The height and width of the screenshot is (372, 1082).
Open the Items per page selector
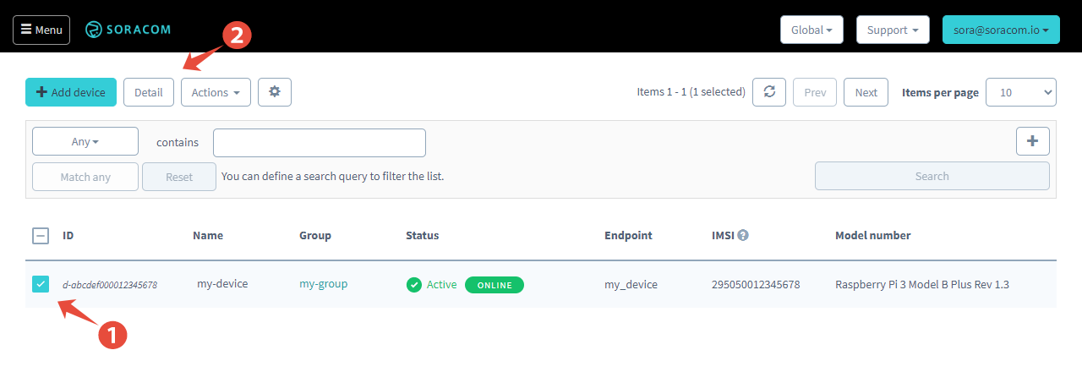[x=1021, y=92]
